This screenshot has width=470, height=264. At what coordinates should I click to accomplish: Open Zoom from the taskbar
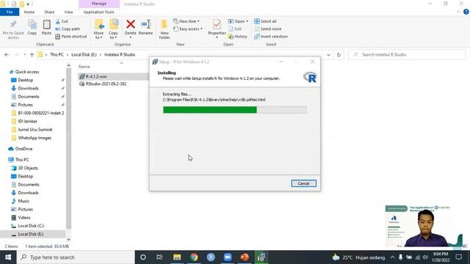228,257
